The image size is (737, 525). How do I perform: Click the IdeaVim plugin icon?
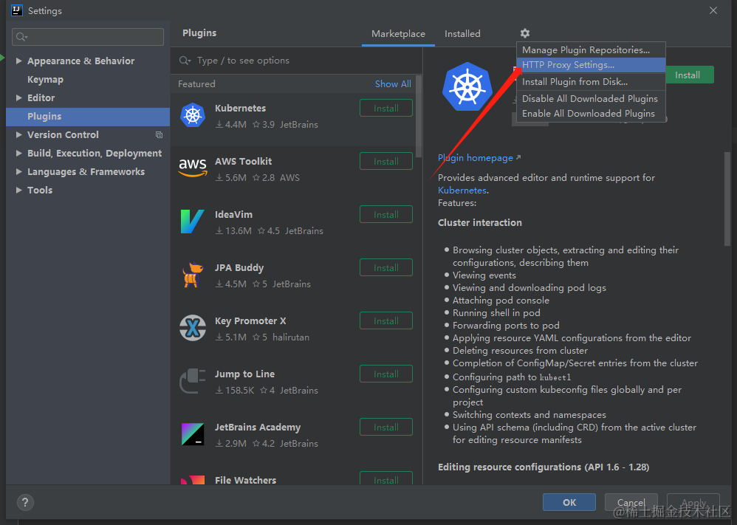192,222
